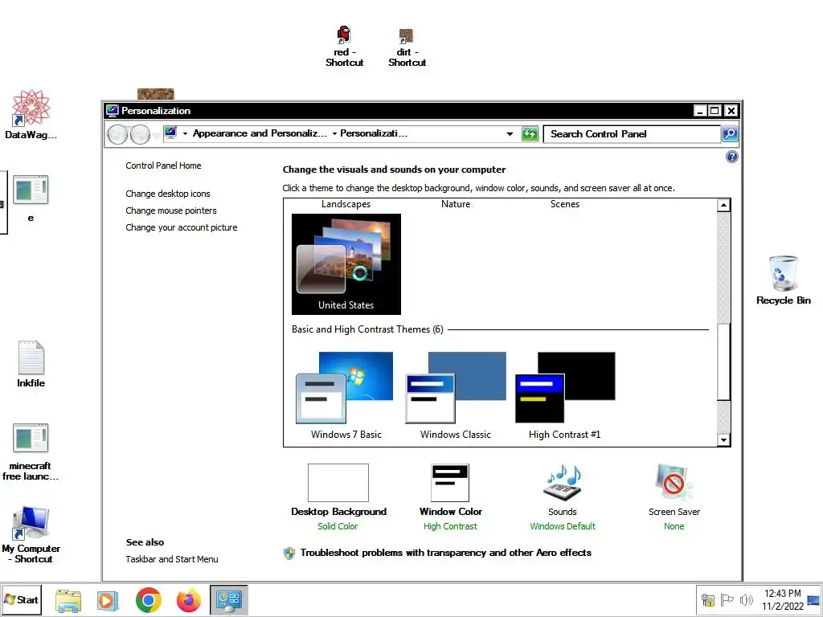Open Taskbar and Start Menu link

point(172,559)
